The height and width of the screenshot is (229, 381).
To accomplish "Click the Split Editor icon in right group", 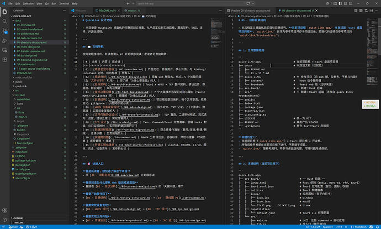I will 371,11.
